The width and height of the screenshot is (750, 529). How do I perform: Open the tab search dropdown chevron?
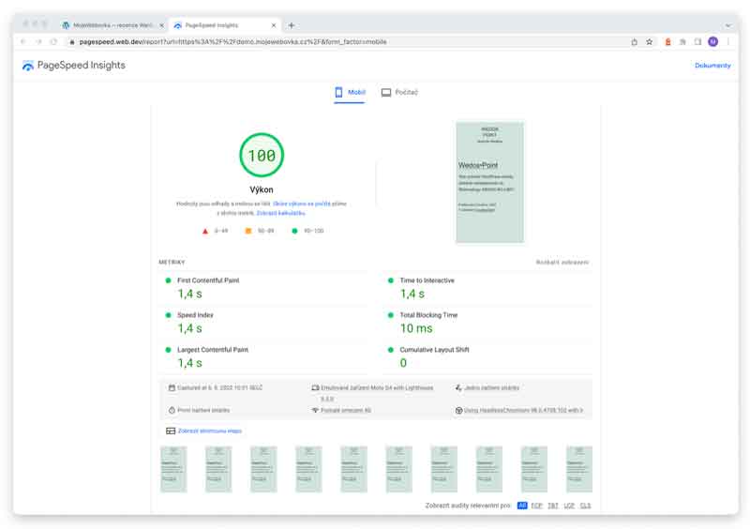727,25
